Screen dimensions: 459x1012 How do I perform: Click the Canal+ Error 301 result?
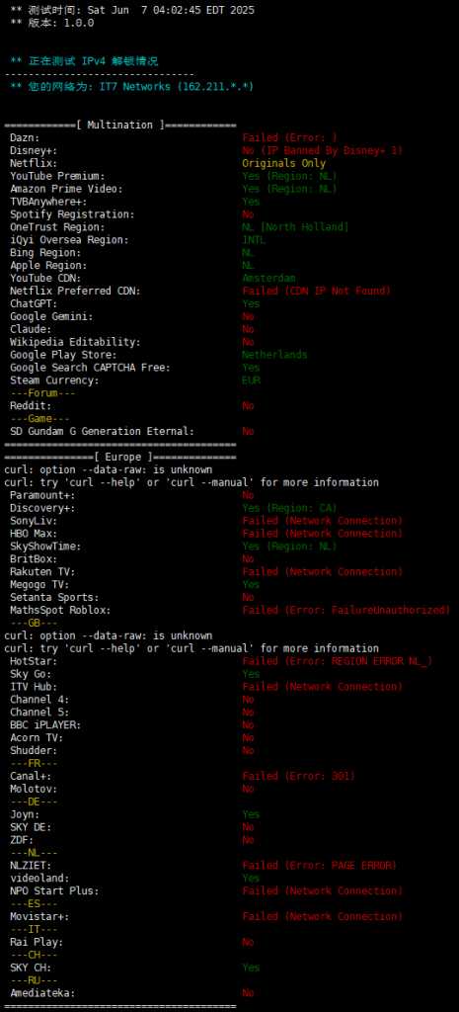pos(298,776)
